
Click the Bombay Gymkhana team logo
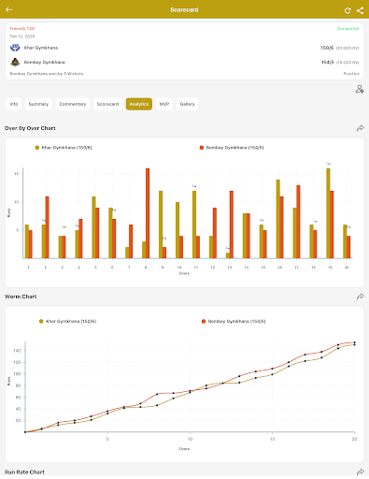pyautogui.click(x=15, y=62)
